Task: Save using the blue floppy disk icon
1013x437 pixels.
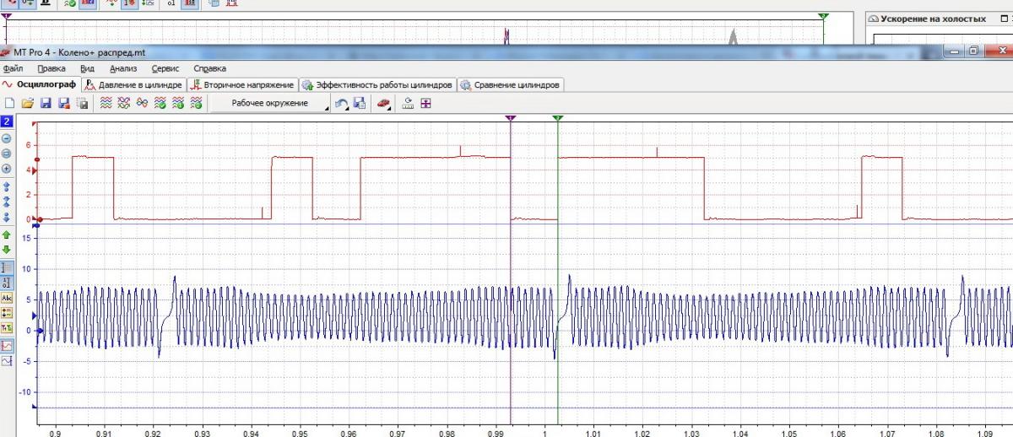Action: coord(46,103)
